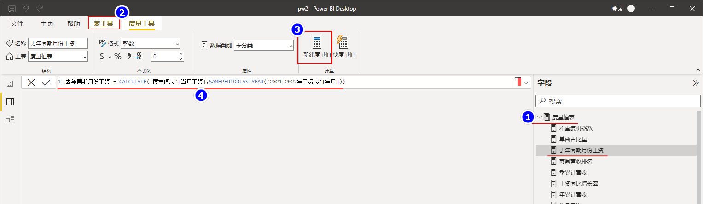
Task: Click the 数据类别 category icon
Action: [205, 45]
